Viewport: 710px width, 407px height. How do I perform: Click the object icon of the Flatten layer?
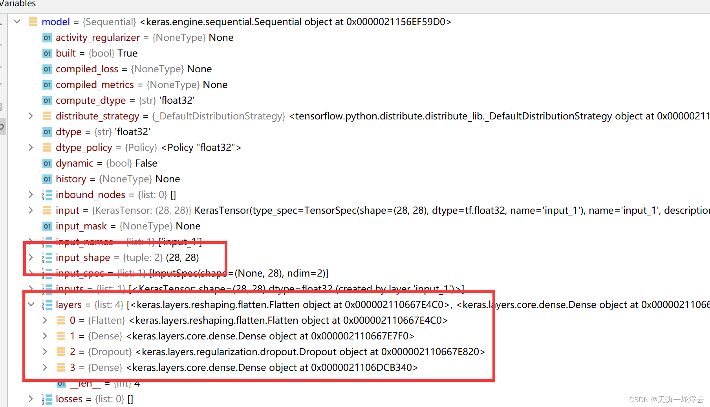tap(61, 320)
